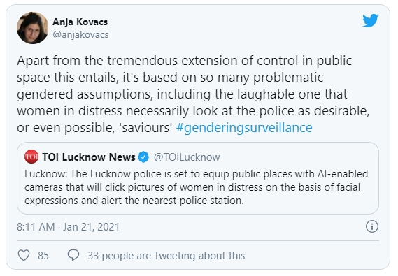View 33 people are Tweeting about this
Viewport: 398px width, 276px height.
pyautogui.click(x=166, y=256)
